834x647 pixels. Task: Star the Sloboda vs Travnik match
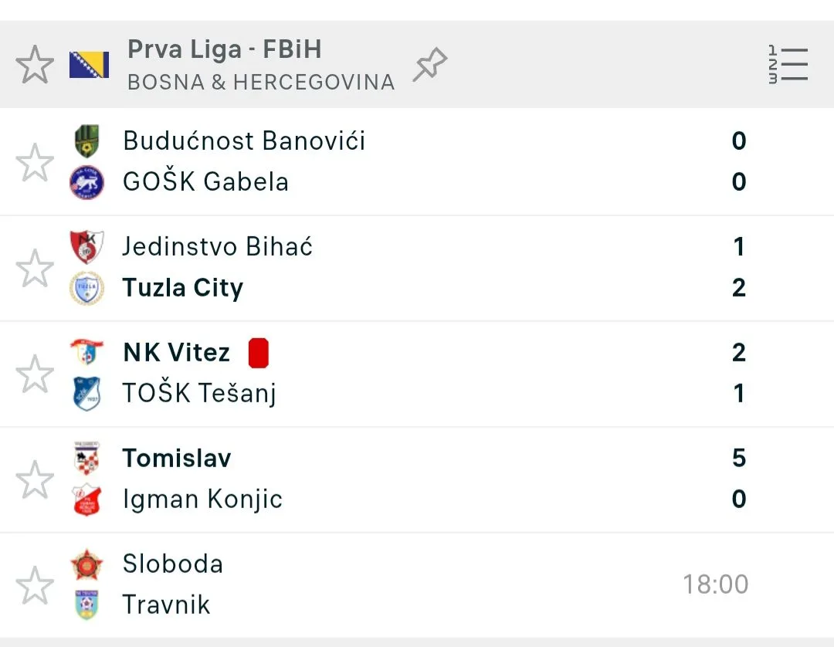click(x=35, y=585)
